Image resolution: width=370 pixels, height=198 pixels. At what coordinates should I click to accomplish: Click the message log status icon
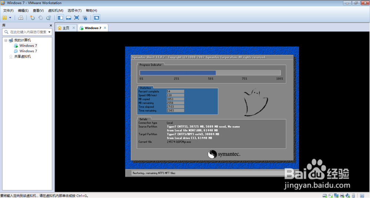tap(362, 196)
